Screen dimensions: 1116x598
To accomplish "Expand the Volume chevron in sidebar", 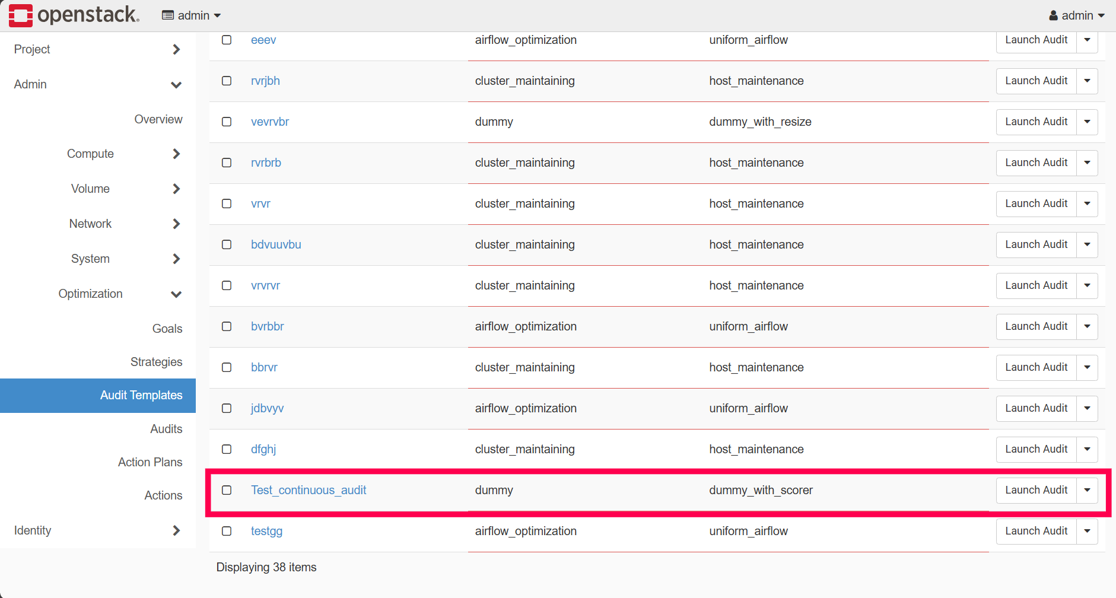I will pos(176,189).
